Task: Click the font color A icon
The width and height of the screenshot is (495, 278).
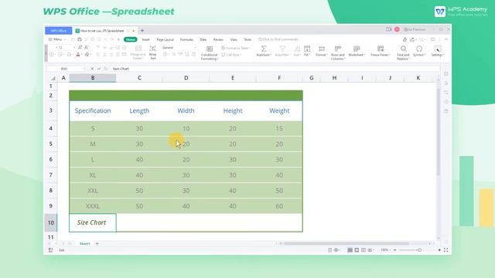Action: pos(78,55)
